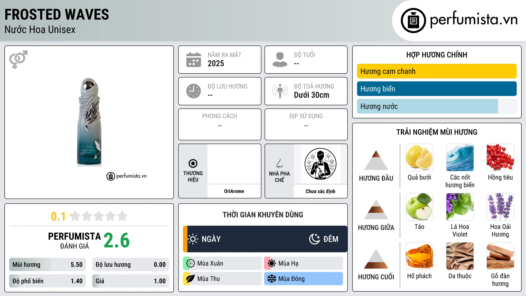Screen dimensions: 526x296
Task: Click the sun icon next to Ngày
Action: (x=193, y=239)
